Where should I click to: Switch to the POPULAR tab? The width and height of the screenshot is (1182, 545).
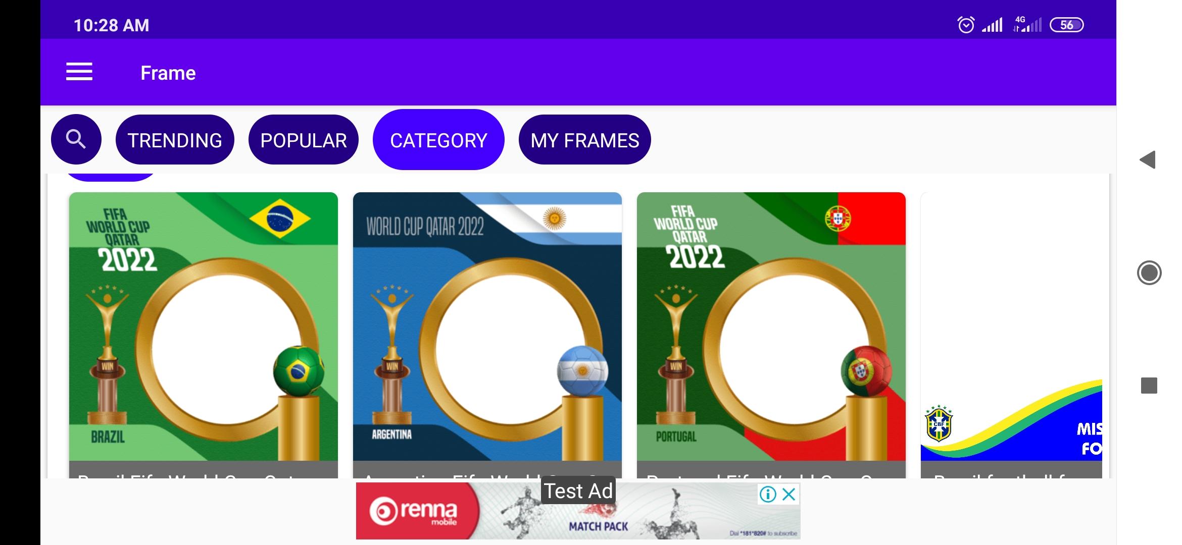tap(304, 140)
